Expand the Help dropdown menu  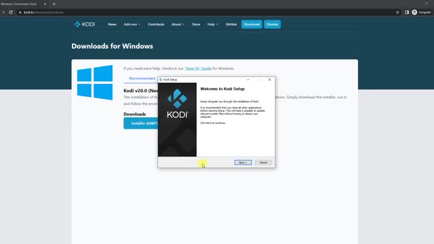212,24
